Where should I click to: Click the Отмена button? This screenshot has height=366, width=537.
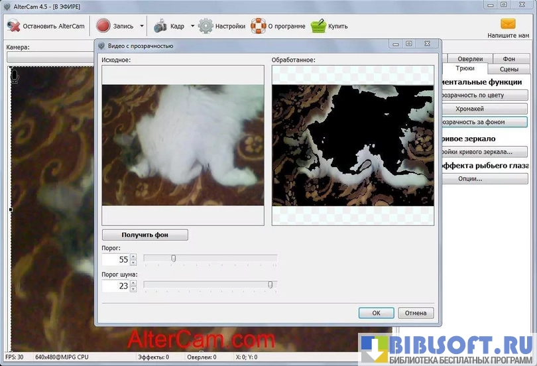416,313
